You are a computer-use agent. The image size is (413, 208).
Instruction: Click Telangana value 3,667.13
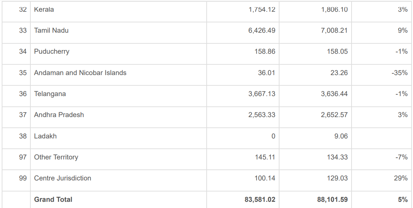click(x=262, y=94)
